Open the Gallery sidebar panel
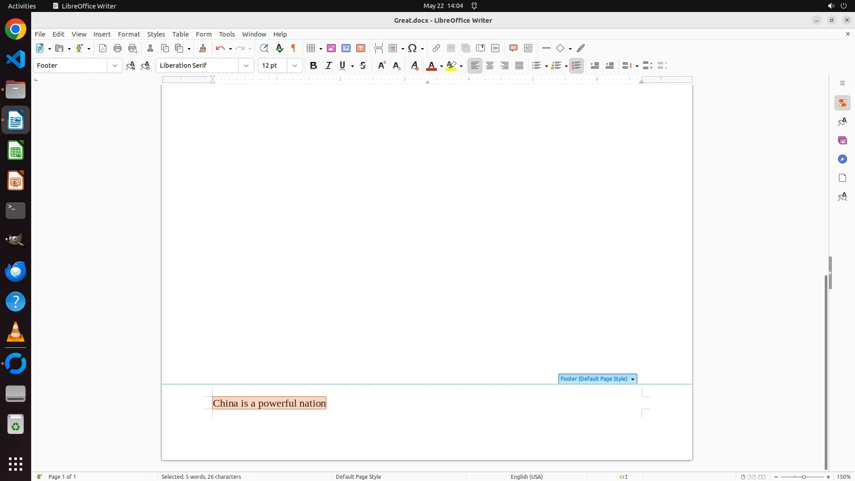The height and width of the screenshot is (481, 855). [842, 141]
